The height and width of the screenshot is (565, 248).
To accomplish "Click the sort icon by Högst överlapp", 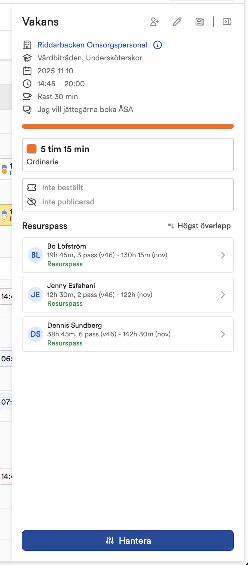I will point(171,225).
